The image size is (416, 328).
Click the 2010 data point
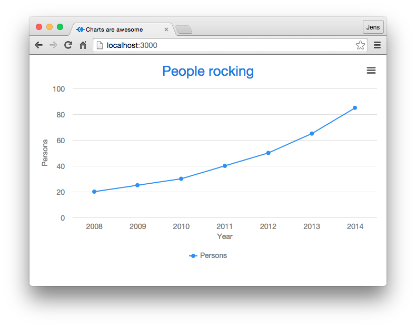(181, 178)
